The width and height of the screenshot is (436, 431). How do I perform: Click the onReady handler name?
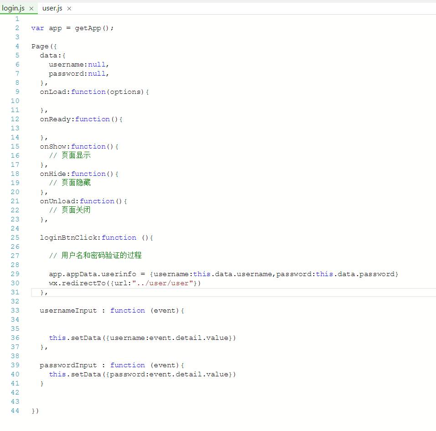55,119
